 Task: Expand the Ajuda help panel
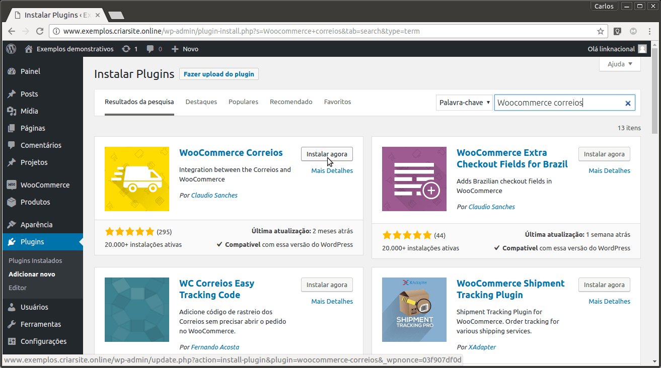point(620,64)
